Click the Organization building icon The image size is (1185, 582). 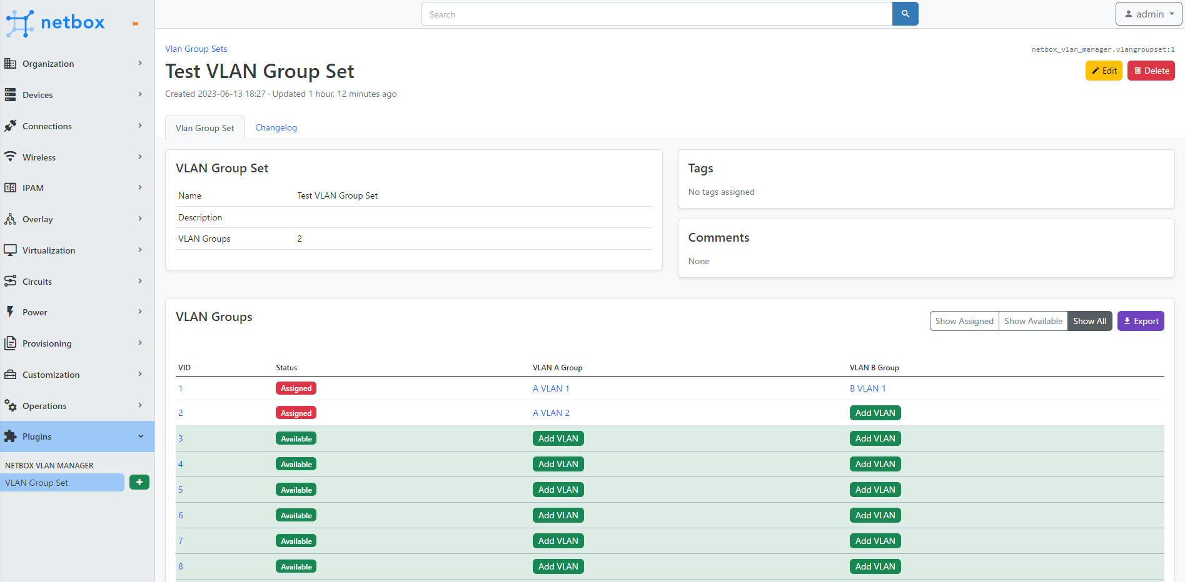tap(10, 64)
